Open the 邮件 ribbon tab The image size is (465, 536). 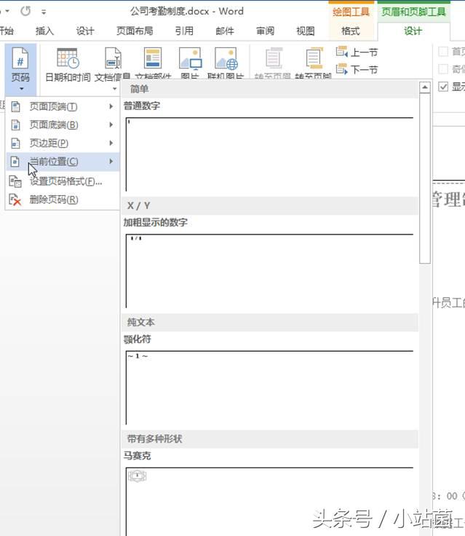(x=224, y=31)
